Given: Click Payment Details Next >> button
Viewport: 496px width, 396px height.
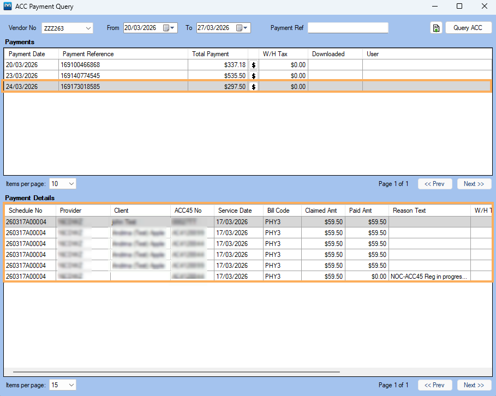Looking at the screenshot, I should [474, 385].
